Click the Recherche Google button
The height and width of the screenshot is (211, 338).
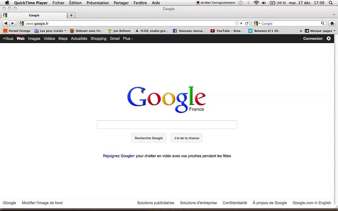click(149, 138)
